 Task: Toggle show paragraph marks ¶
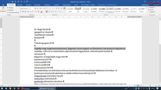click(x=64, y=8)
